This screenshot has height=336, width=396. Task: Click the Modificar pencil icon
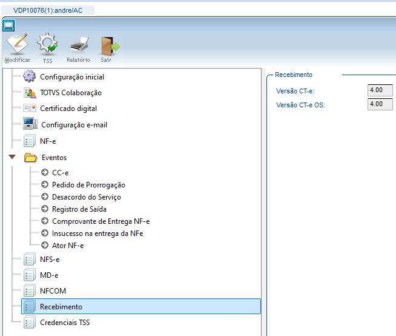[x=17, y=44]
